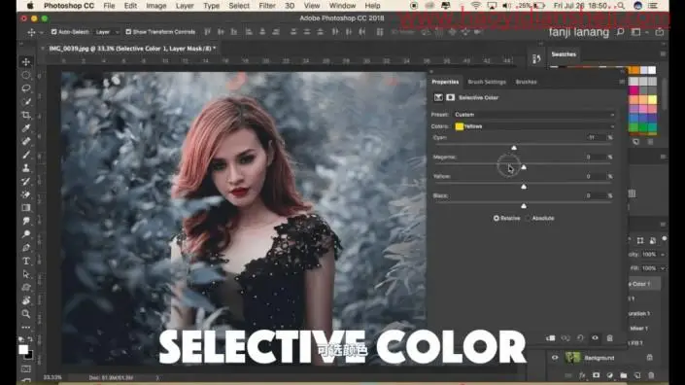The width and height of the screenshot is (685, 385).
Task: Switch to Brush Settings tab
Action: [487, 82]
